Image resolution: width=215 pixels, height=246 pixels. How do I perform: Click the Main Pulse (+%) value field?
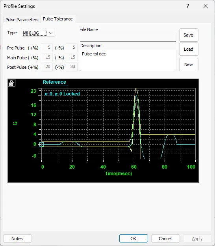tap(47, 57)
